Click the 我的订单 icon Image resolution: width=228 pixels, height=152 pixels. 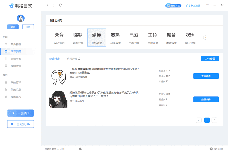[6, 82]
